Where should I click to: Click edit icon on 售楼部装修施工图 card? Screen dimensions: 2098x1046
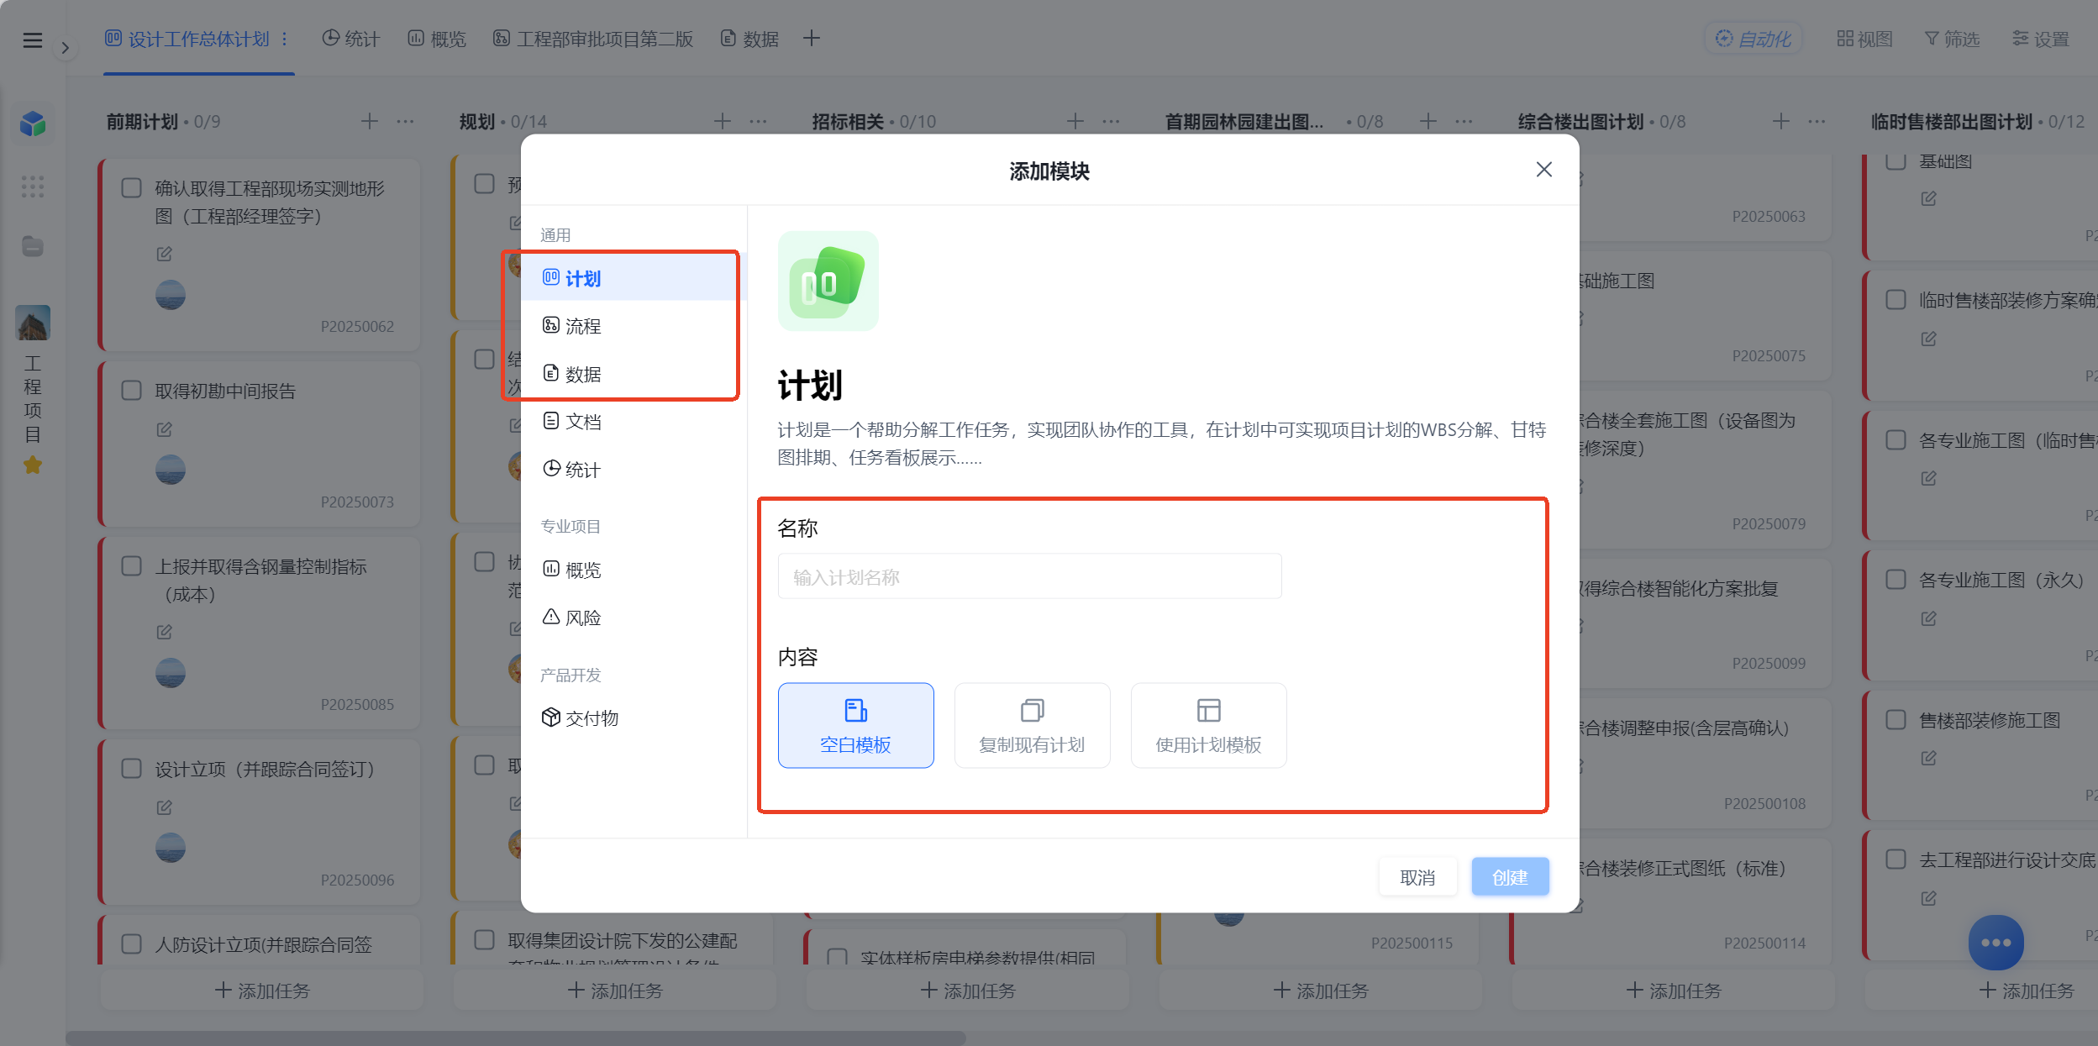click(x=1929, y=758)
